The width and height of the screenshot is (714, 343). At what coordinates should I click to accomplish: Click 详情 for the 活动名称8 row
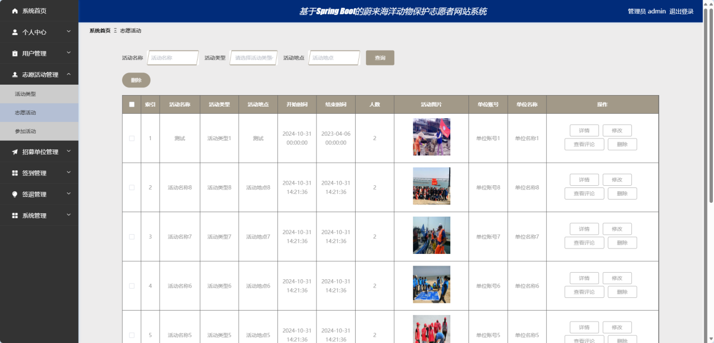[584, 180]
